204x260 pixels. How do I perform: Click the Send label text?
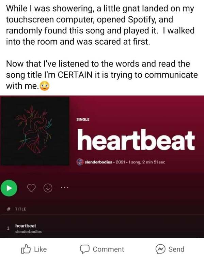click(176, 249)
